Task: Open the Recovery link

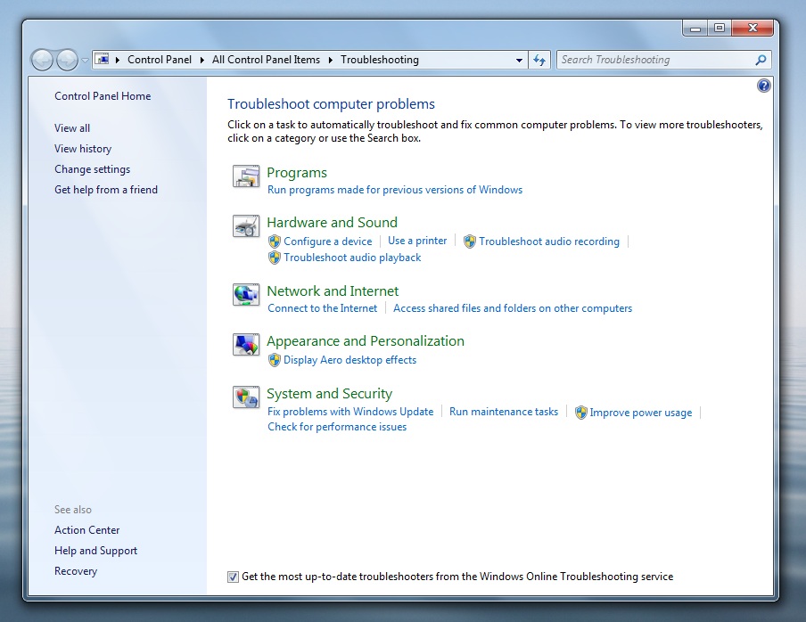Action: [76, 571]
